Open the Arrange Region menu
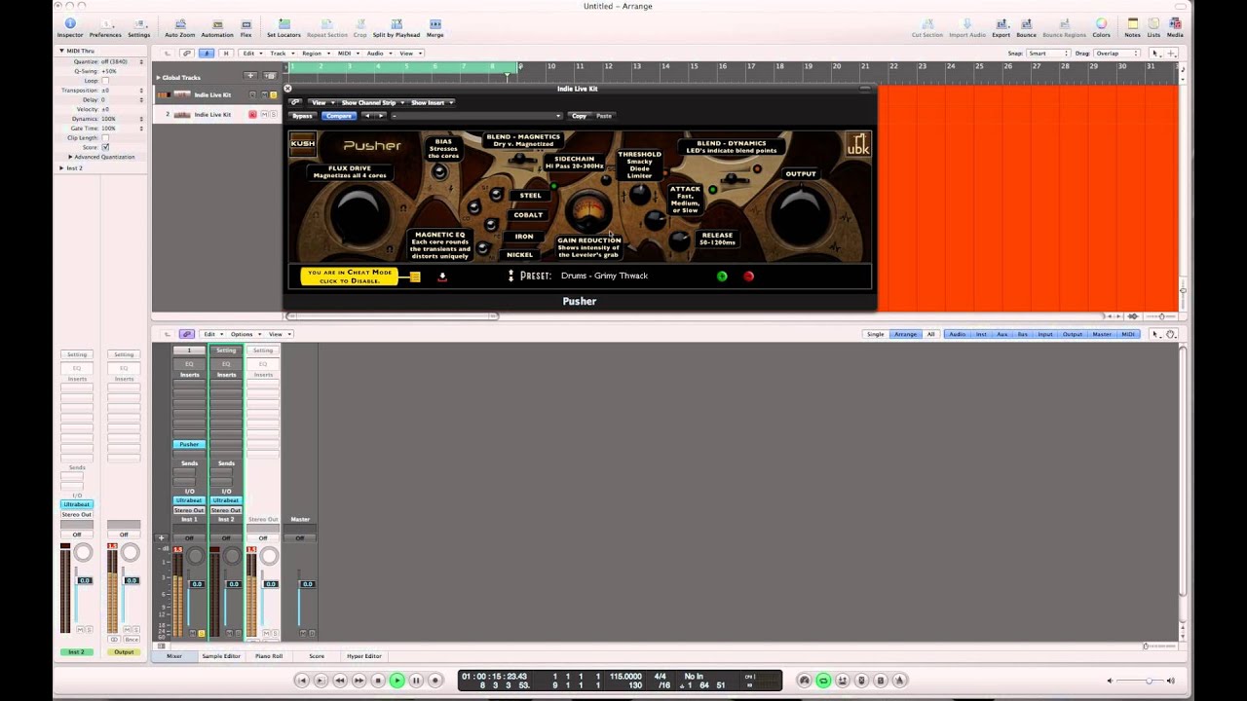 (315, 54)
